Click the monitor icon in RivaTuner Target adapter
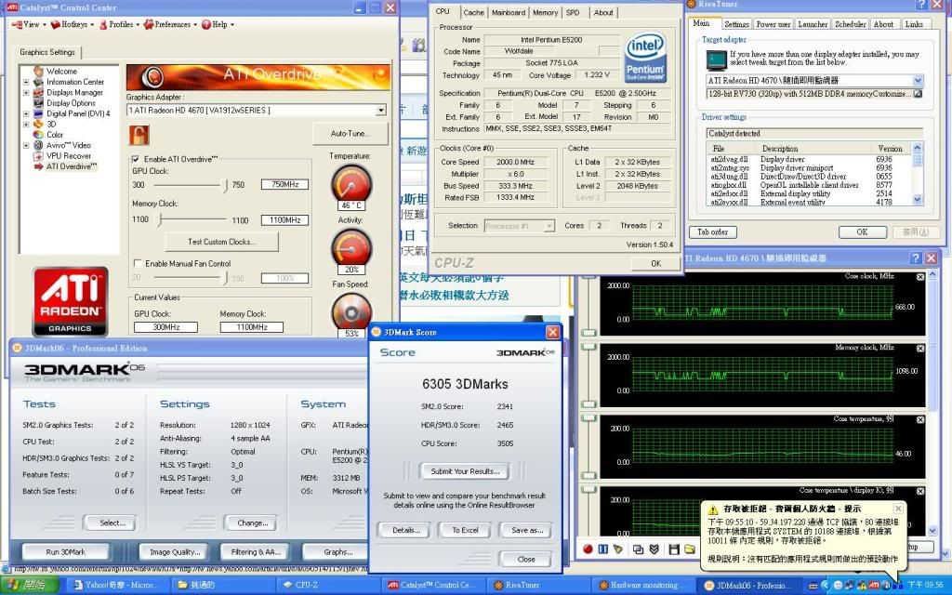The width and height of the screenshot is (952, 595). [x=716, y=60]
